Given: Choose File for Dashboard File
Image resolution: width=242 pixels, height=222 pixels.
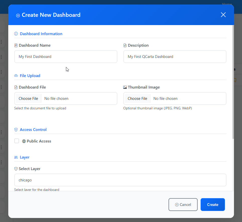Looking at the screenshot, I should 28,99.
